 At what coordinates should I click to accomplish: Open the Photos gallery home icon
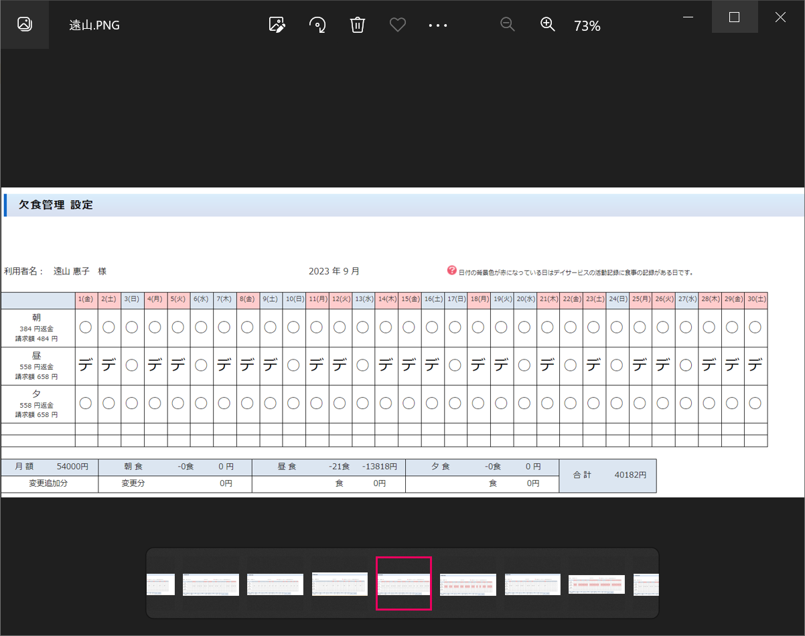[25, 25]
